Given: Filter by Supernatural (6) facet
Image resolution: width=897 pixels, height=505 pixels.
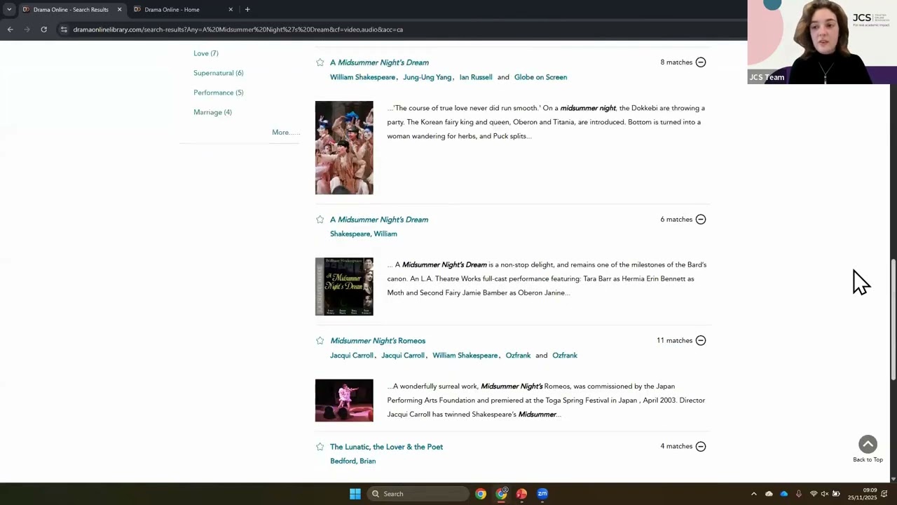Looking at the screenshot, I should coord(219,73).
